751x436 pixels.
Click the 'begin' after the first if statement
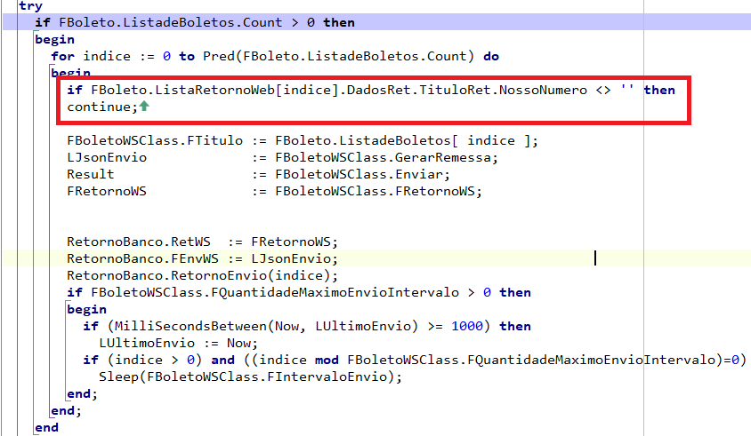tap(54, 39)
